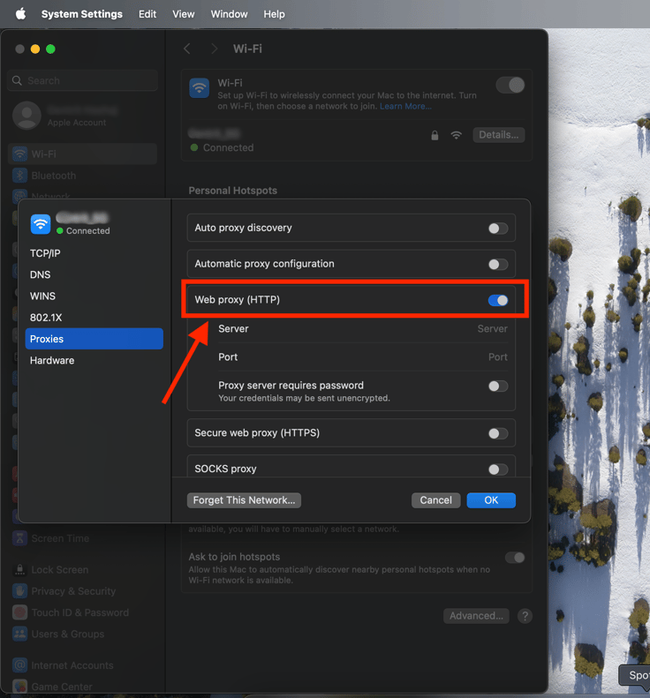Open the Edit menu in menu bar

147,14
